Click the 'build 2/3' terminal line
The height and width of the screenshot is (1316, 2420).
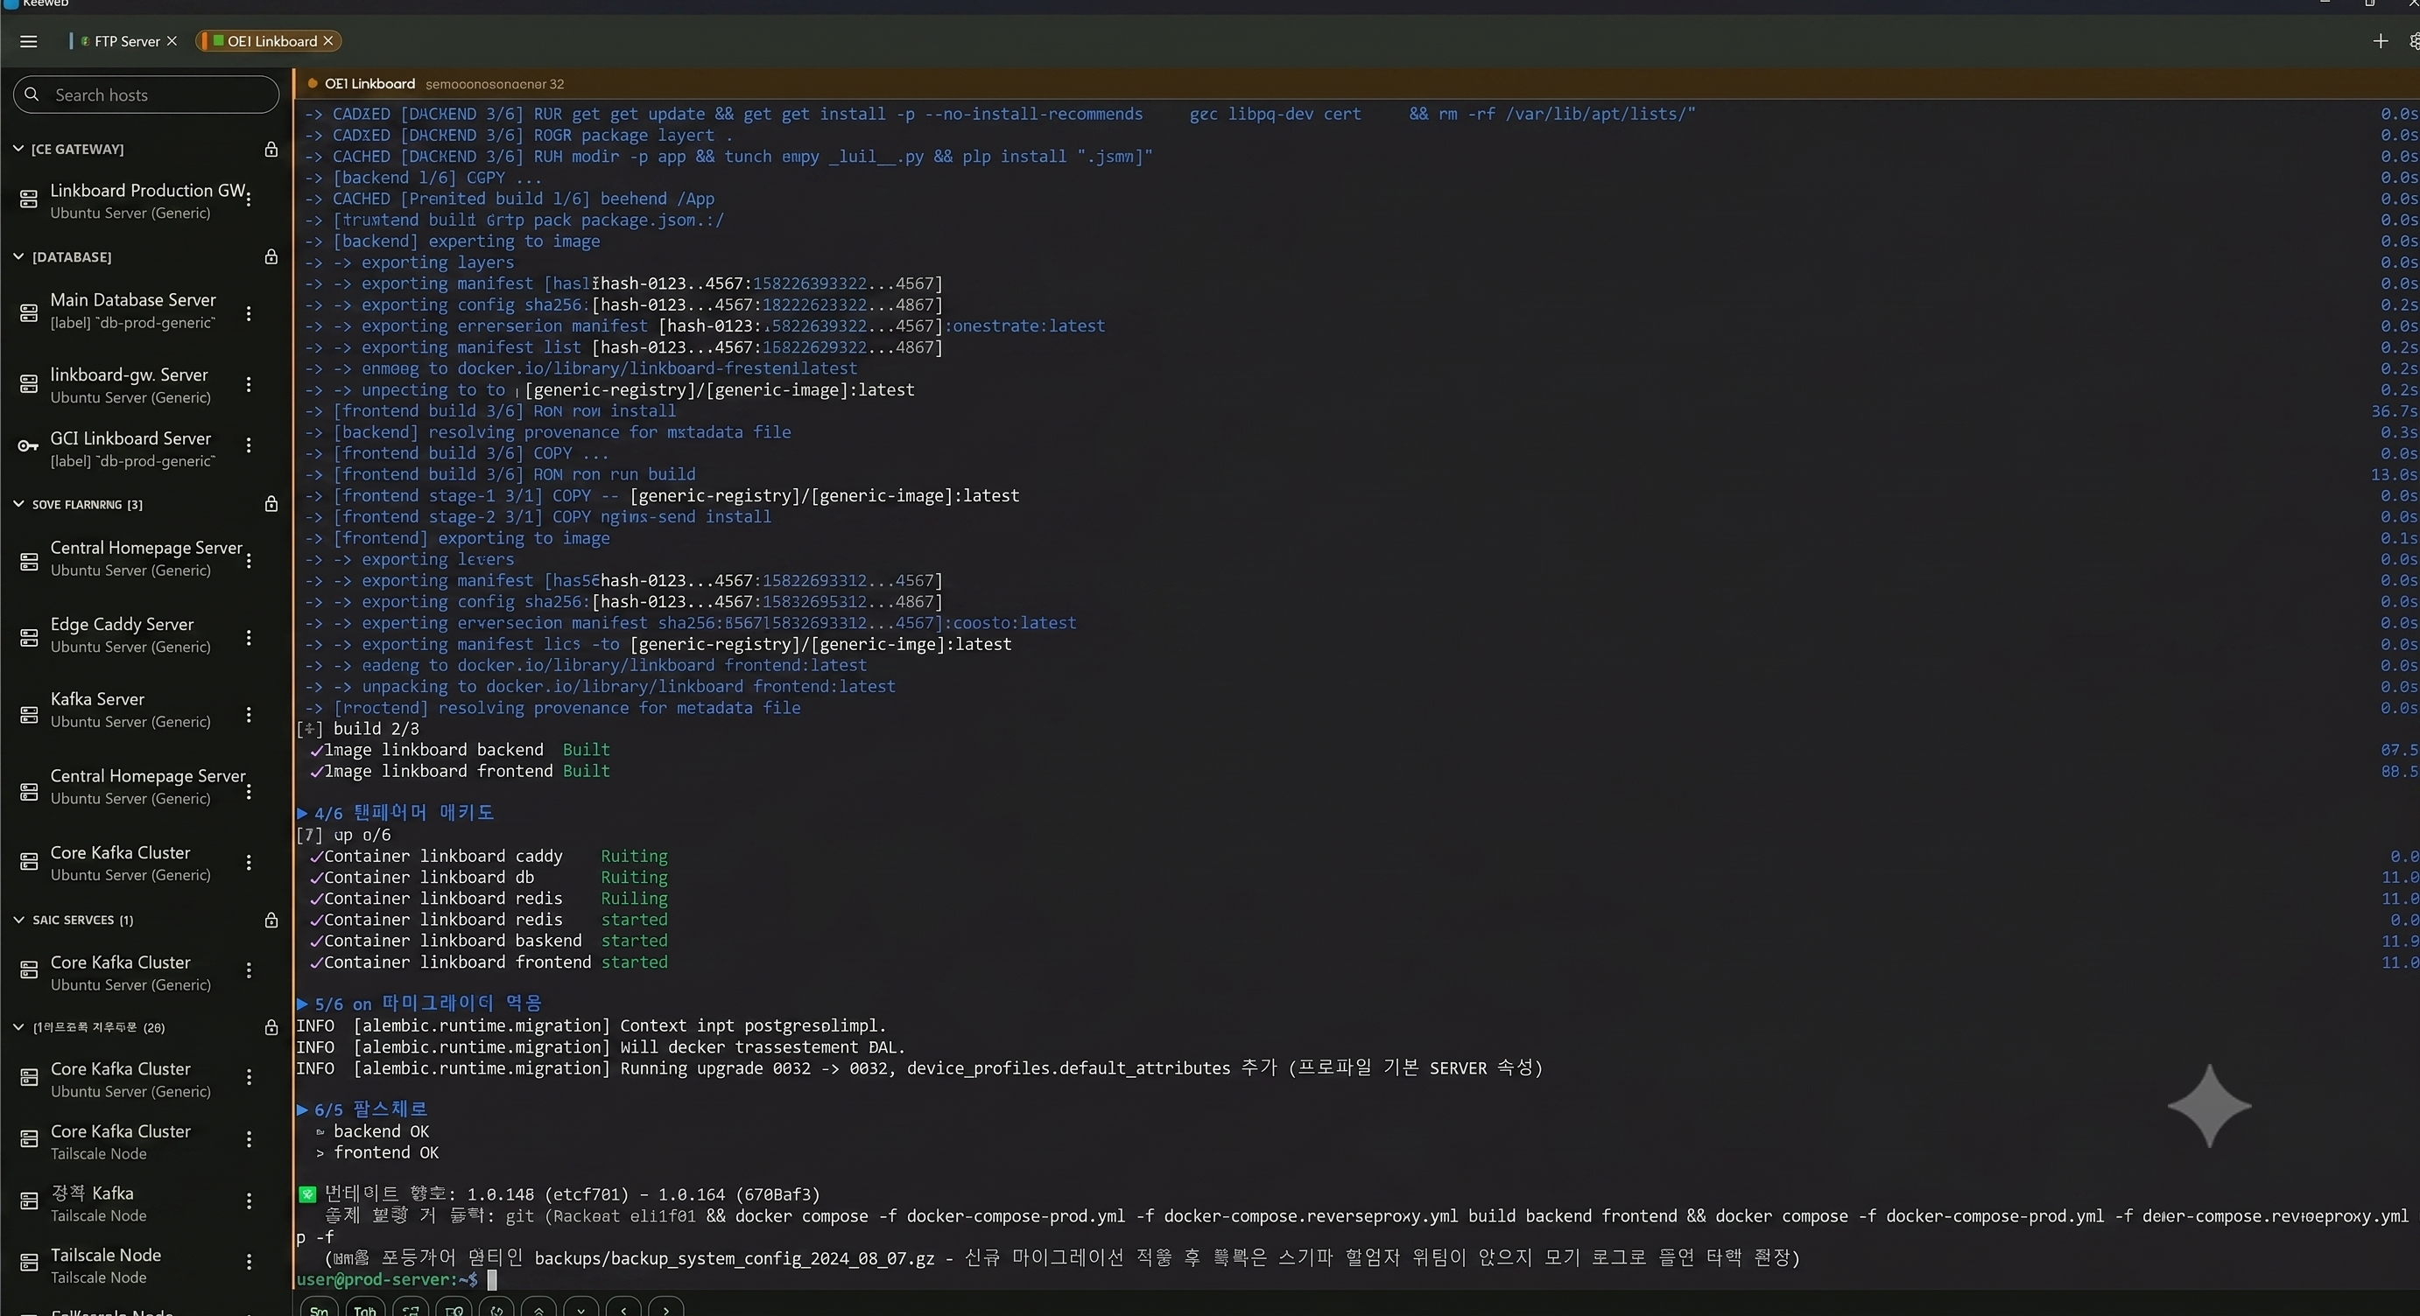(x=358, y=728)
